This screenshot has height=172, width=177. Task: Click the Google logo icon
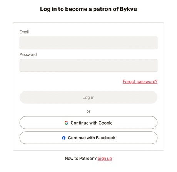click(66, 123)
